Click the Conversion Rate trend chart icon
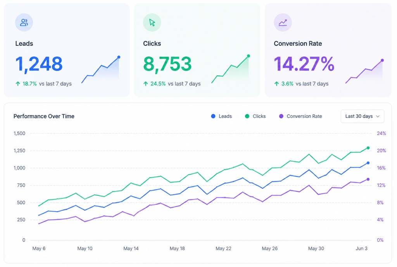The height and width of the screenshot is (267, 397). [283, 23]
